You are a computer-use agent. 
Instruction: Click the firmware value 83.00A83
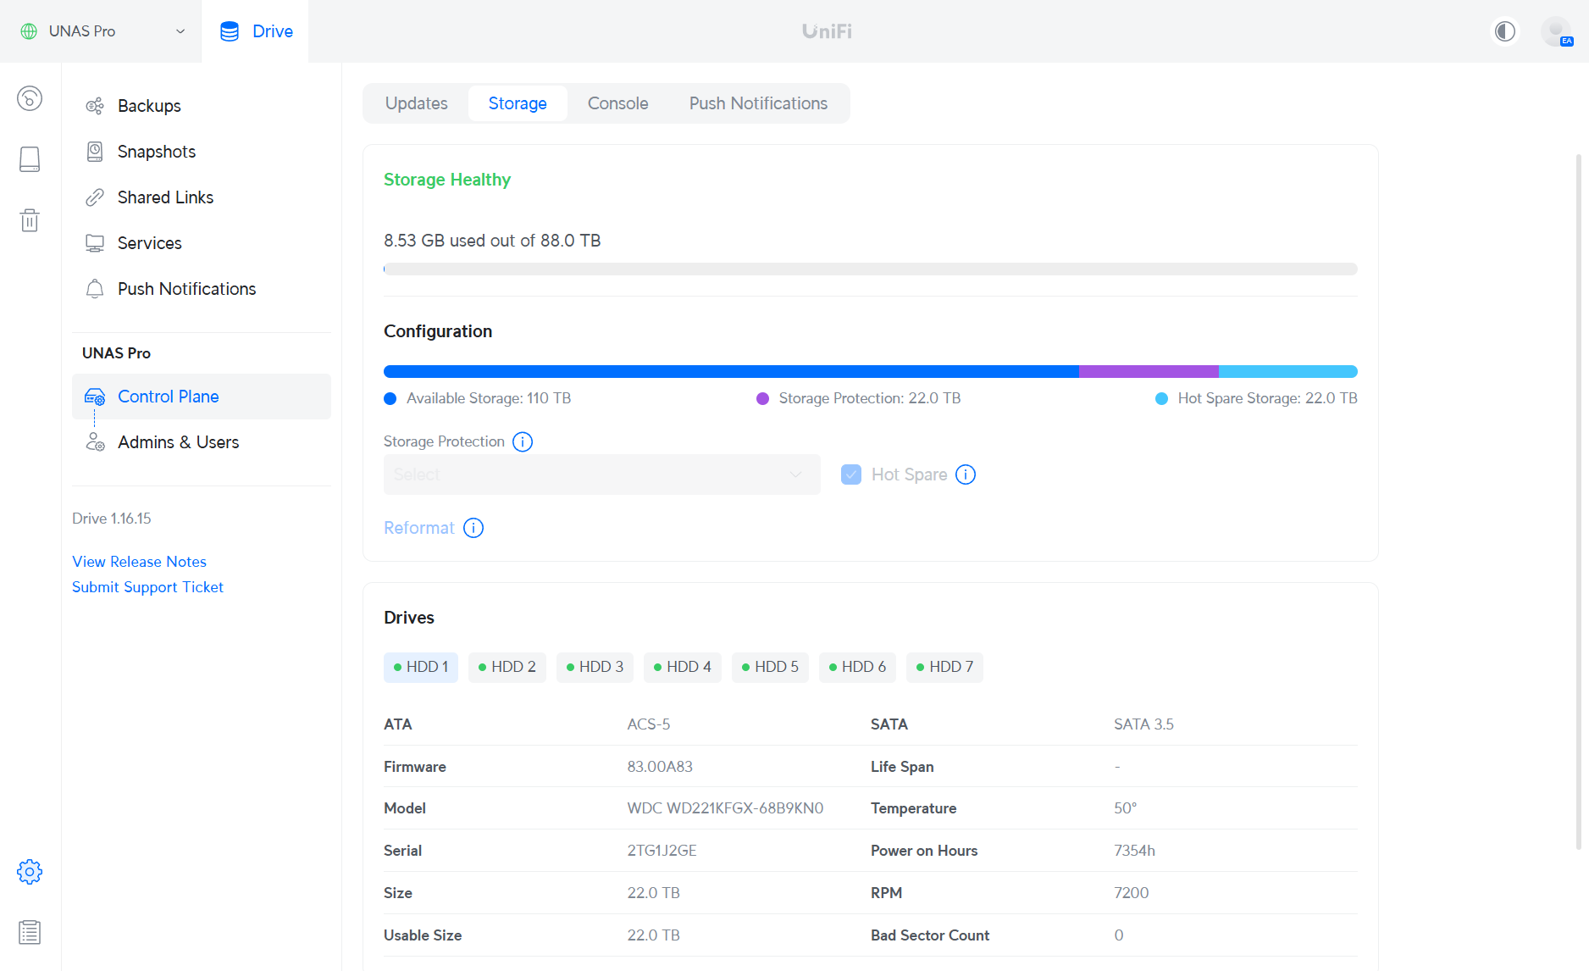[660, 767]
